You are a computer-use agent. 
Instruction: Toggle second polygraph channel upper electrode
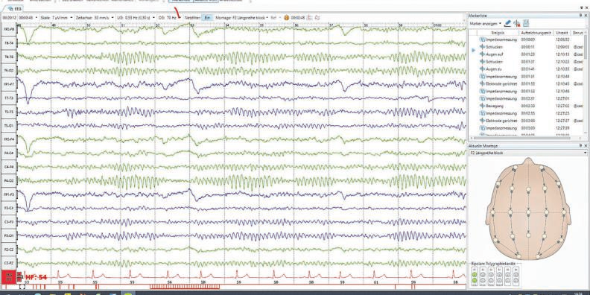(x=483, y=274)
